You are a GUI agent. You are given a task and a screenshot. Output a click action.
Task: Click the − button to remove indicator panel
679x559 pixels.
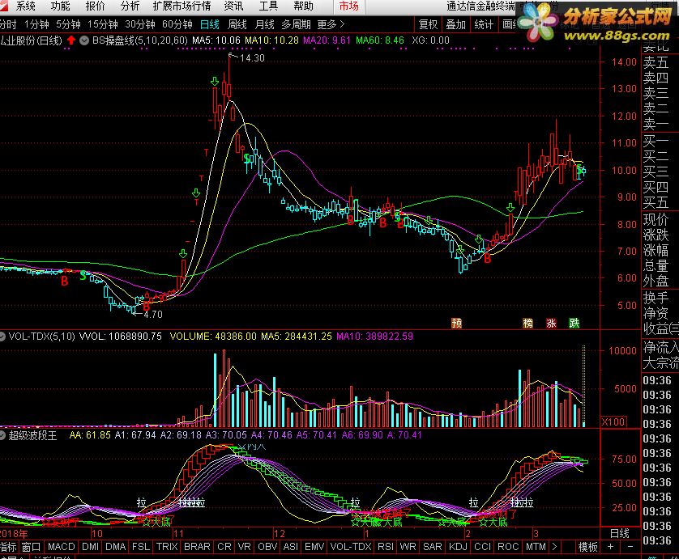(x=630, y=547)
